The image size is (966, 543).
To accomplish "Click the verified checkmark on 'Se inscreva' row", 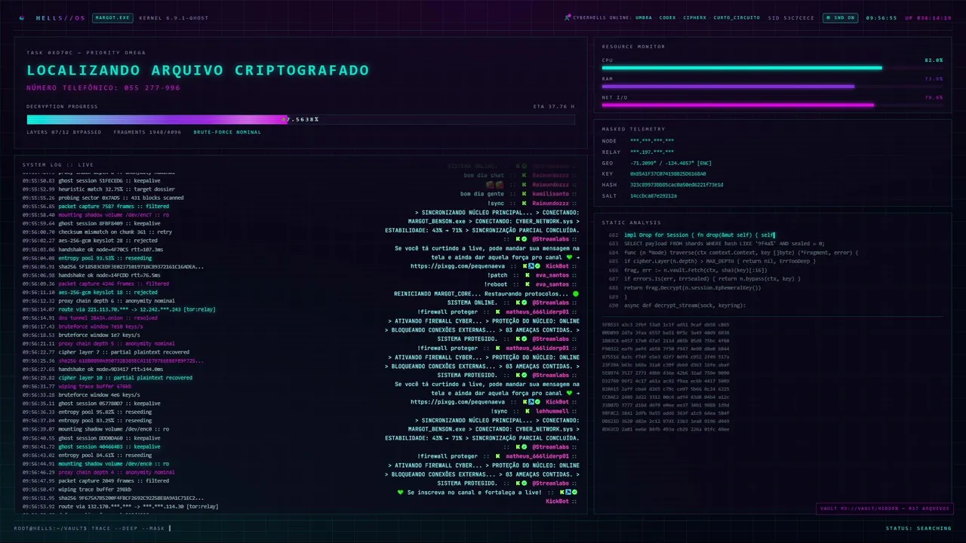I will (574, 492).
